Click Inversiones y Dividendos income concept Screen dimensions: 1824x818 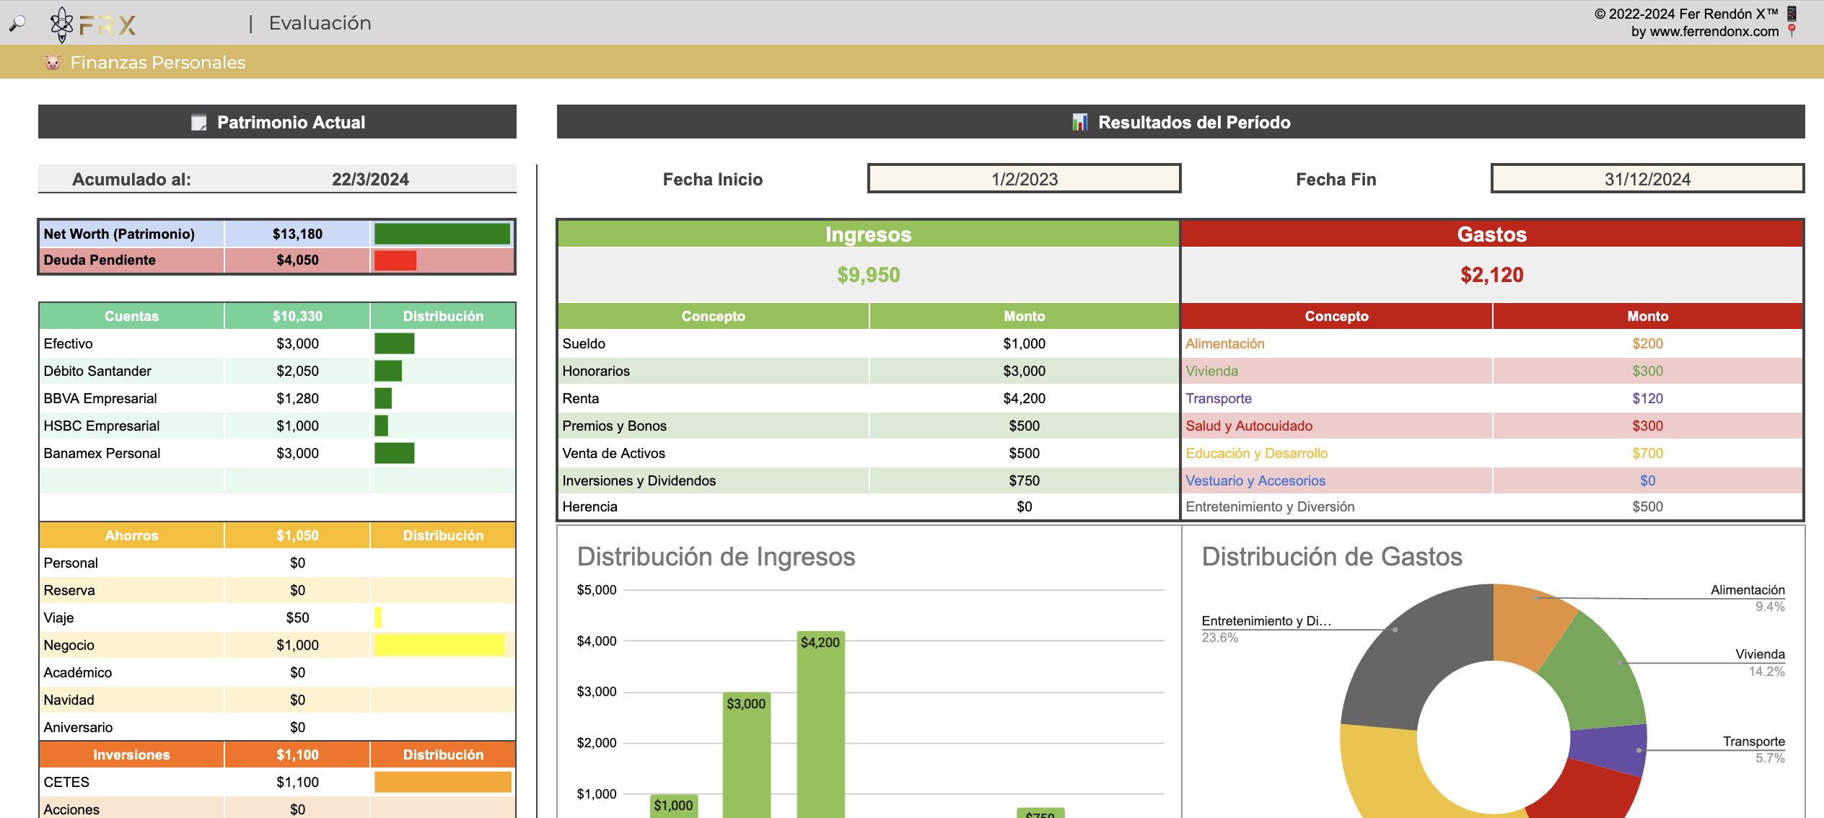pos(639,480)
